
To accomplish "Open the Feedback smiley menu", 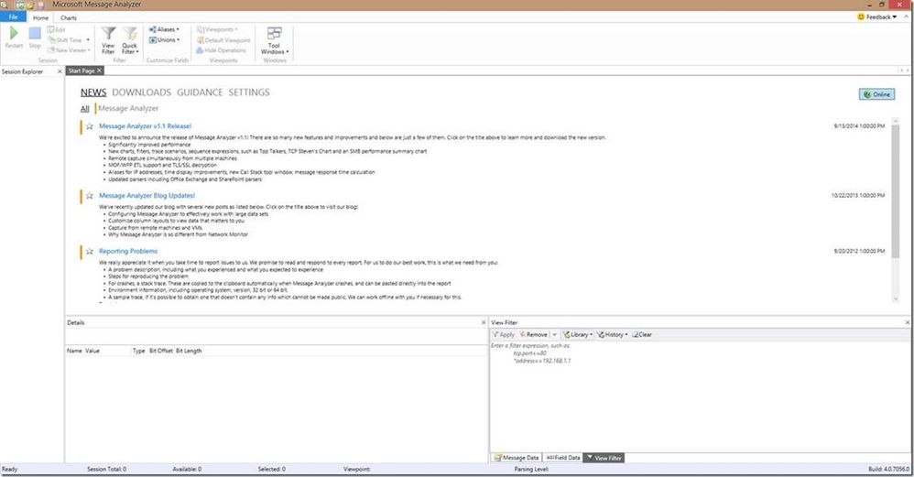I will point(877,16).
